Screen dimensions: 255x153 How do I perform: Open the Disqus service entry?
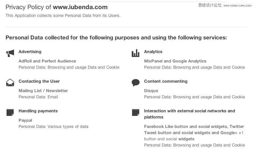[151, 90]
